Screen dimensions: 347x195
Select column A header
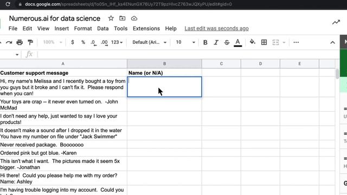tap(63, 64)
